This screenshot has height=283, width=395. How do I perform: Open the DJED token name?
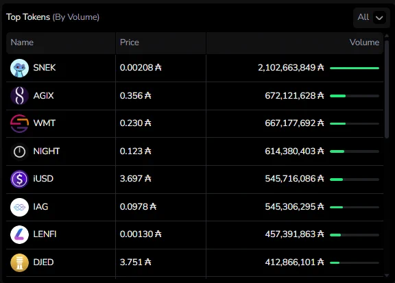coord(43,262)
